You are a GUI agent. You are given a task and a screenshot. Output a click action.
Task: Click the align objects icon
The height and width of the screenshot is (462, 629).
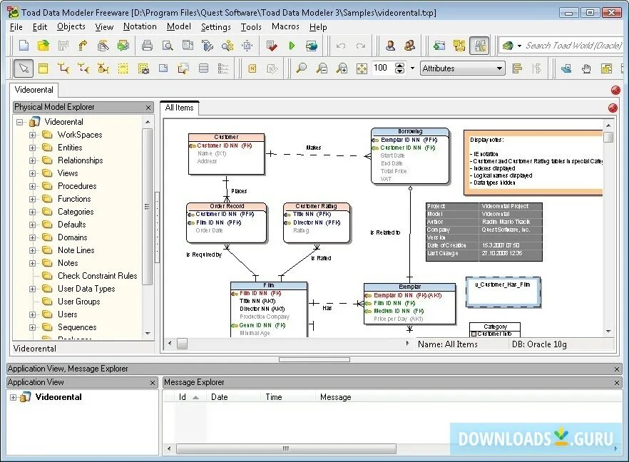[x=518, y=68]
